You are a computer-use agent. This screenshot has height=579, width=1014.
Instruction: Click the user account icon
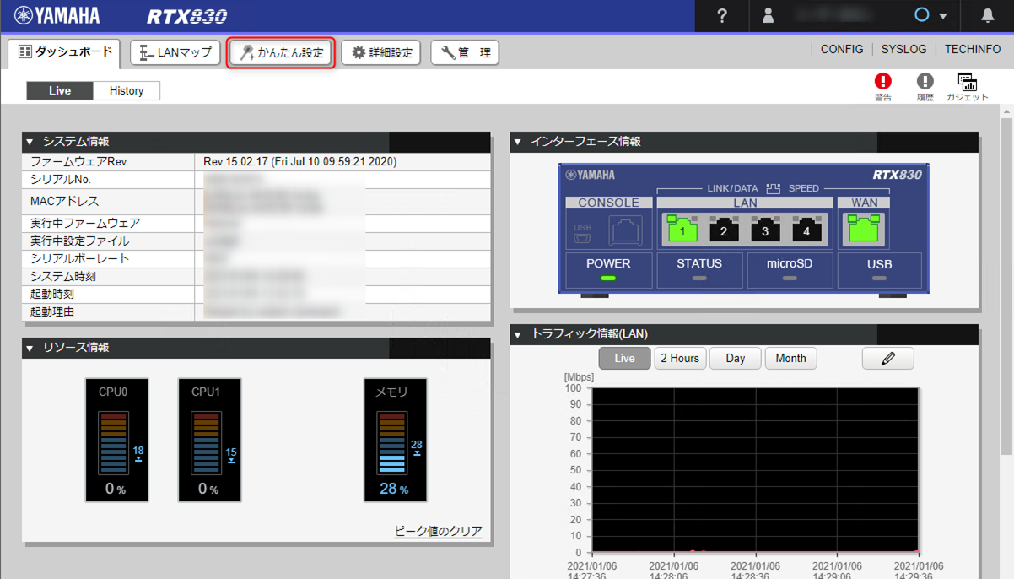click(x=768, y=16)
